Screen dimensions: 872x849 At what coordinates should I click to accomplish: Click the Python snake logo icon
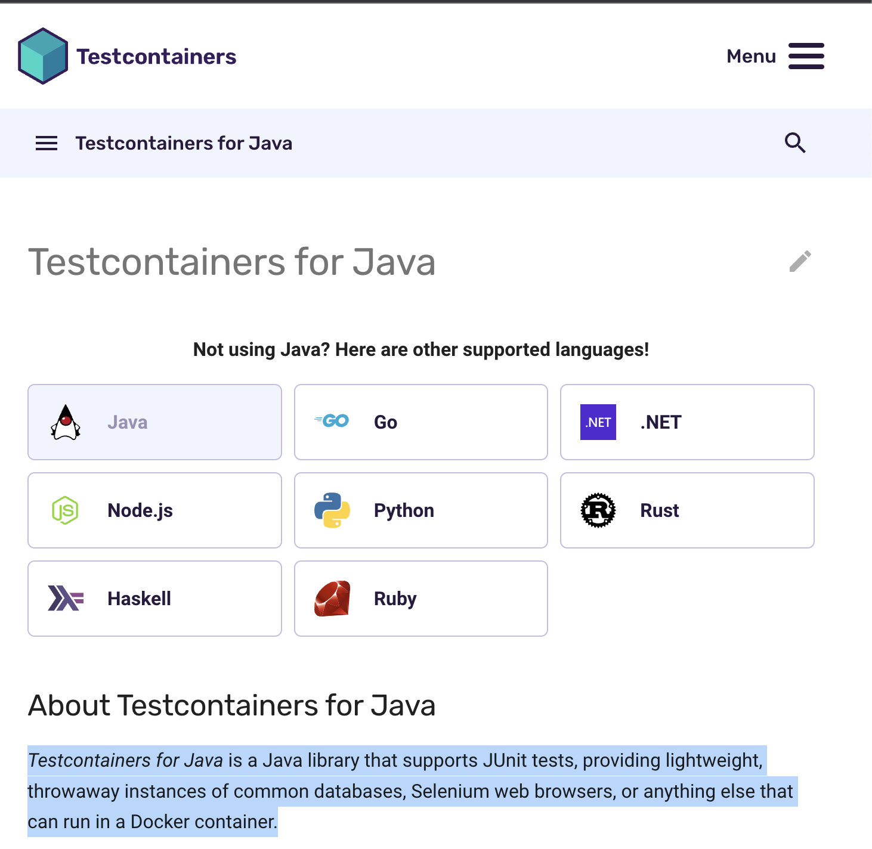point(332,510)
